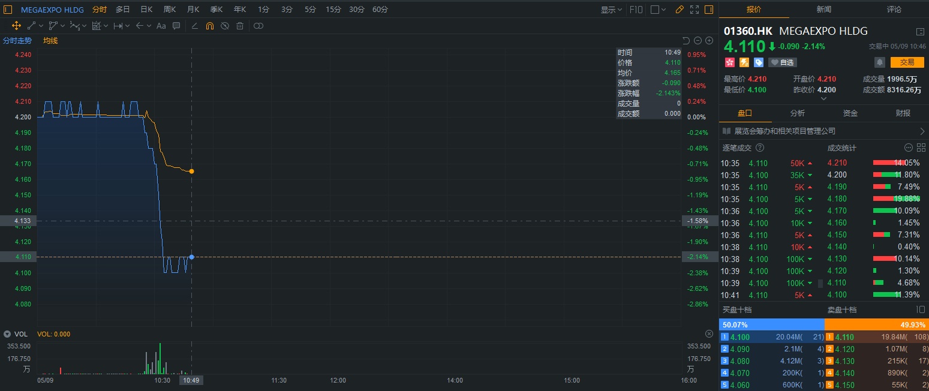The height and width of the screenshot is (391, 929).
Task: Click the comment bubble annotation tool
Action: (x=176, y=26)
